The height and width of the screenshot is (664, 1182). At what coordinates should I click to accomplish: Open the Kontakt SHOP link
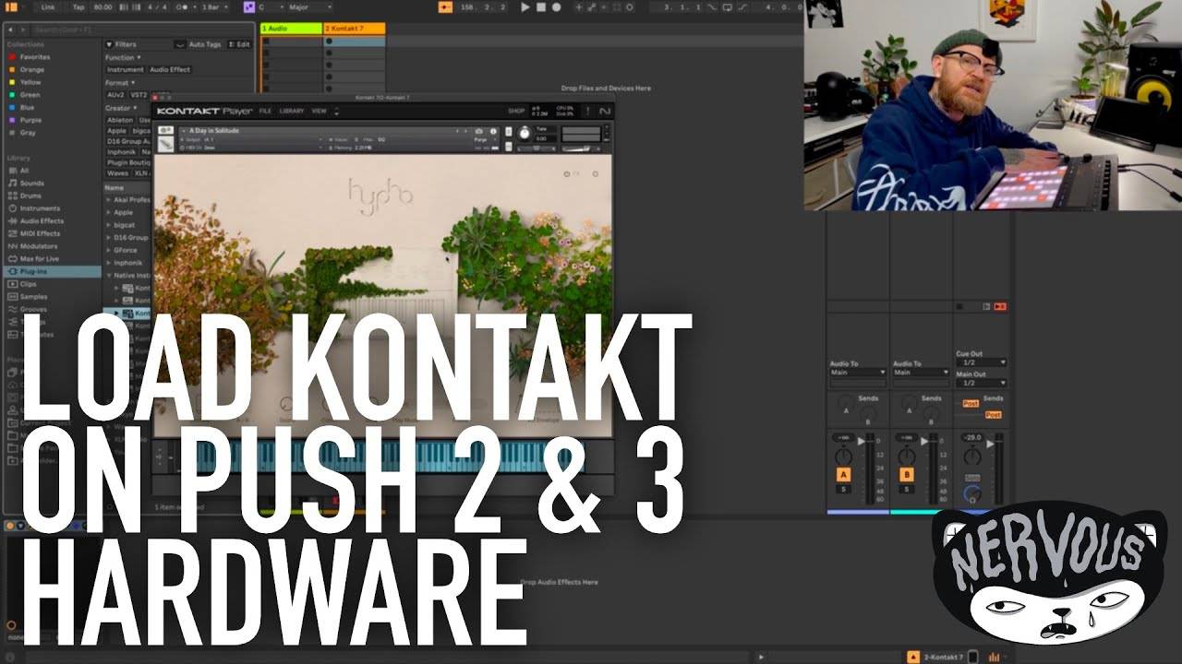coord(516,111)
